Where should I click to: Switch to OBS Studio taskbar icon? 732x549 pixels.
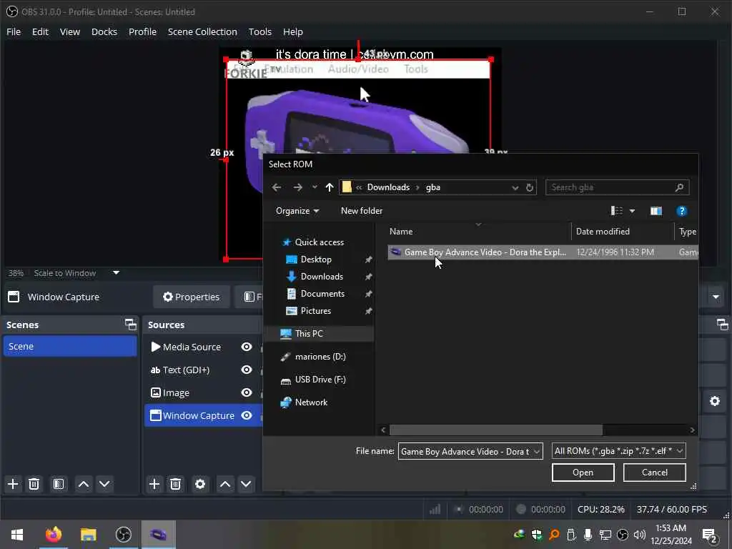coord(123,535)
